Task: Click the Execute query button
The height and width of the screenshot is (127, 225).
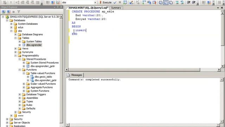Action: pos(105,2)
